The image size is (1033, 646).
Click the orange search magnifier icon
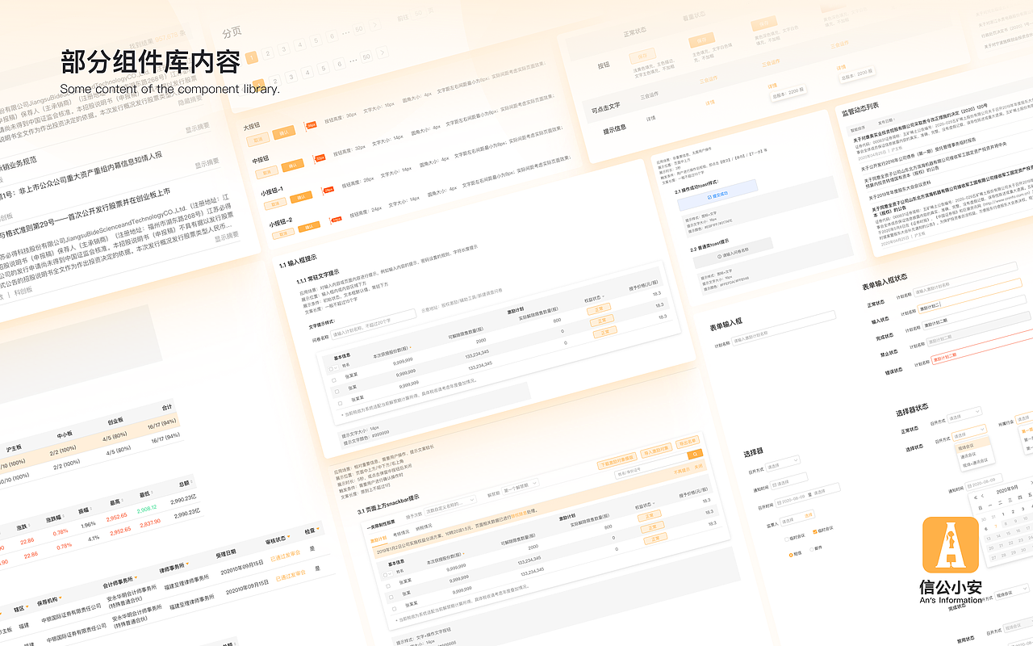(x=695, y=454)
